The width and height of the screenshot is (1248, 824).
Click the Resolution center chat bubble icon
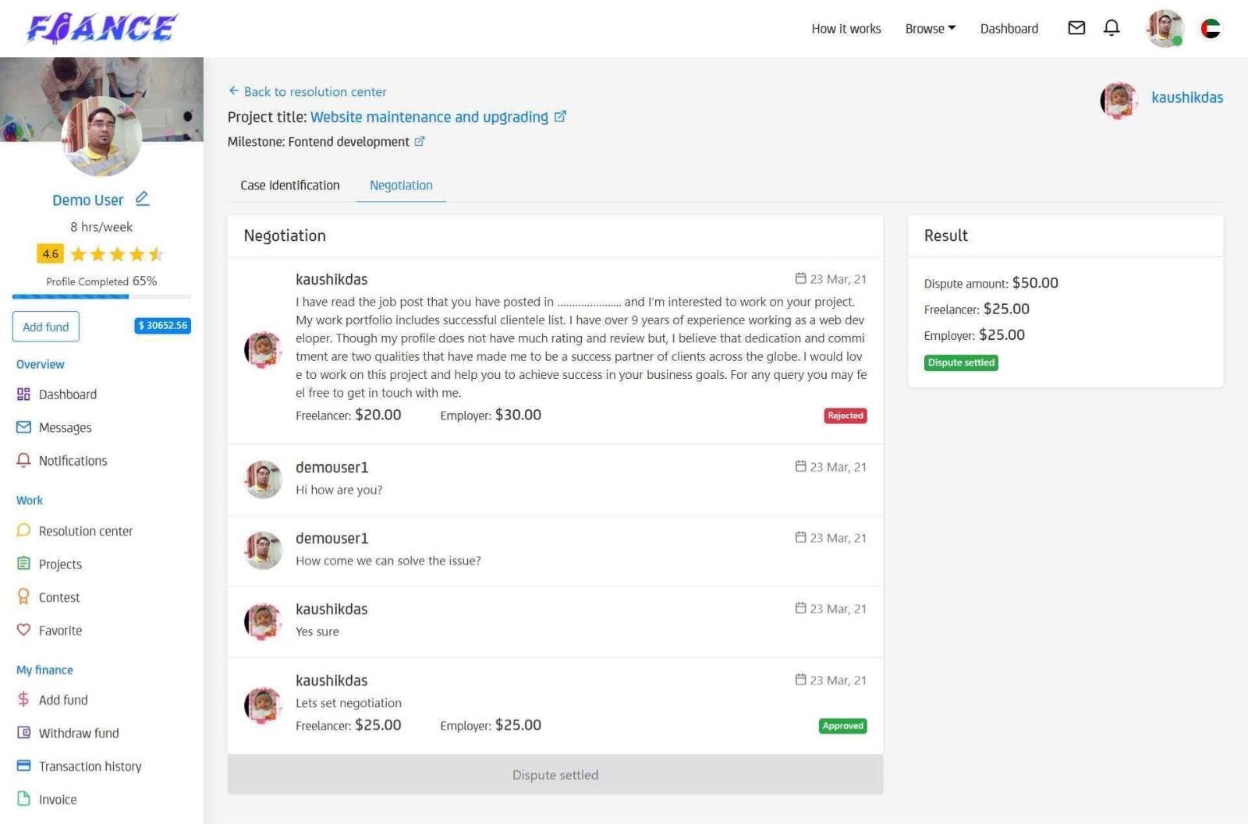[23, 530]
